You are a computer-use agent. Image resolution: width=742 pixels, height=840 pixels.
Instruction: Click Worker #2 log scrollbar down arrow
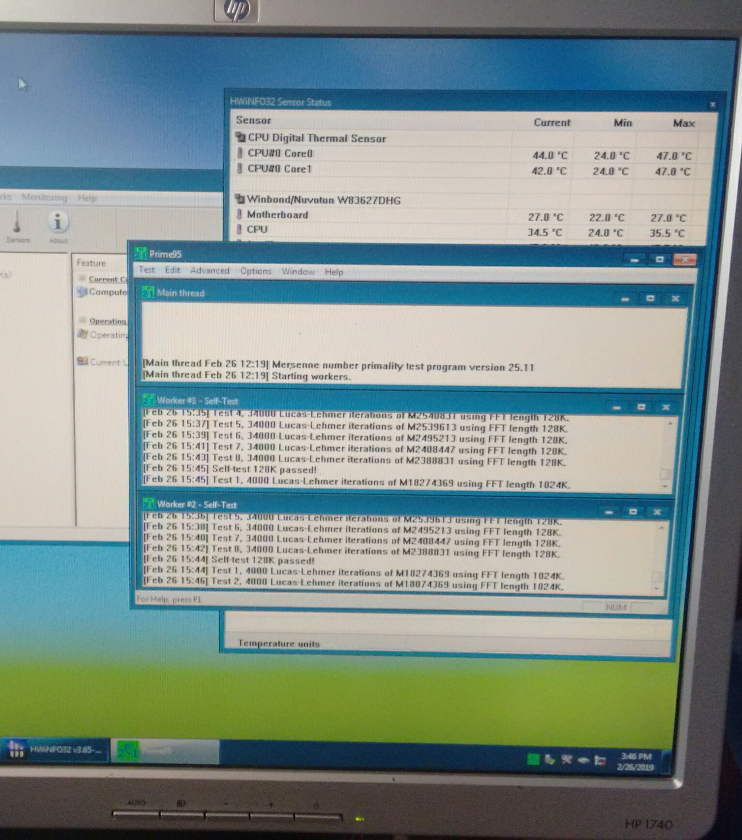click(x=657, y=588)
